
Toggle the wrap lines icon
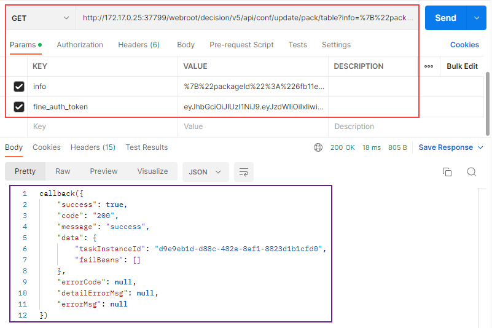[243, 172]
